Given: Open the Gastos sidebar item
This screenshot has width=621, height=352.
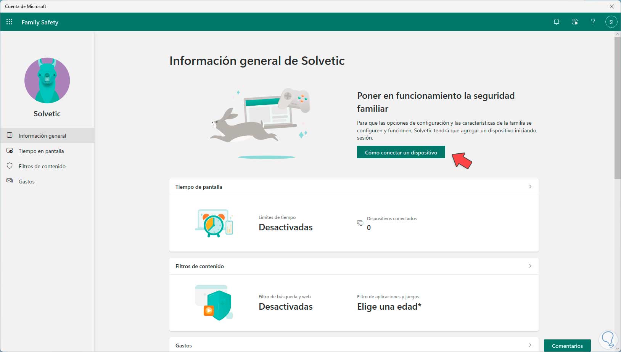Looking at the screenshot, I should click(47, 181).
